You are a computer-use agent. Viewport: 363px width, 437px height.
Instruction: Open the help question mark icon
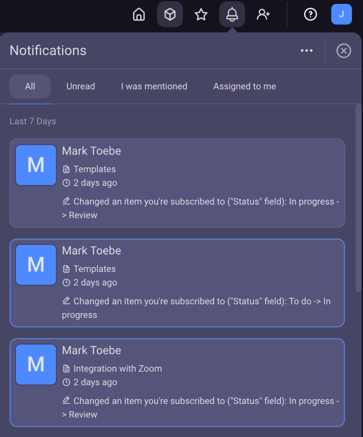310,15
